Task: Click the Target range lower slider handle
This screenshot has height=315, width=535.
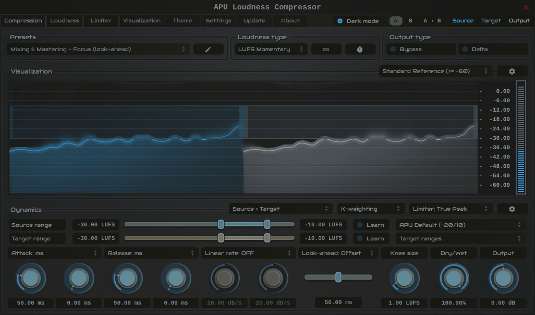Action: tap(221, 238)
